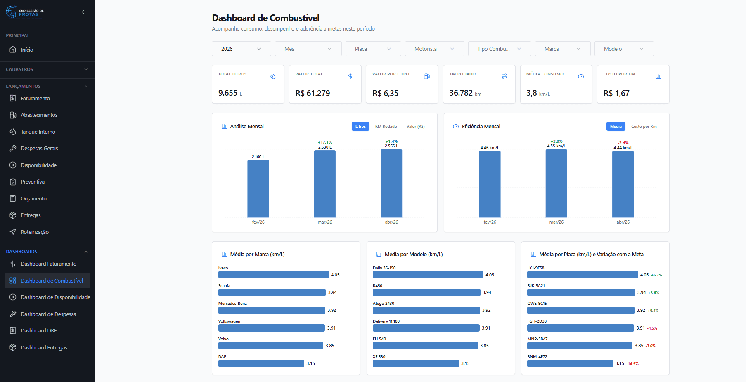Image resolution: width=746 pixels, height=382 pixels.
Task: Open Orçamento in the sidebar
Action: [47, 198]
